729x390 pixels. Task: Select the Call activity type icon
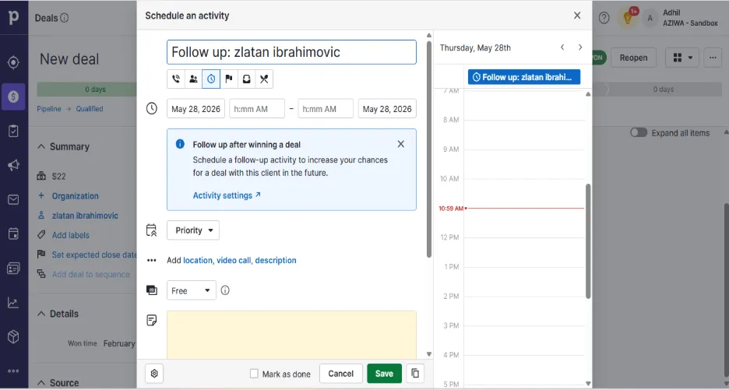(x=176, y=79)
